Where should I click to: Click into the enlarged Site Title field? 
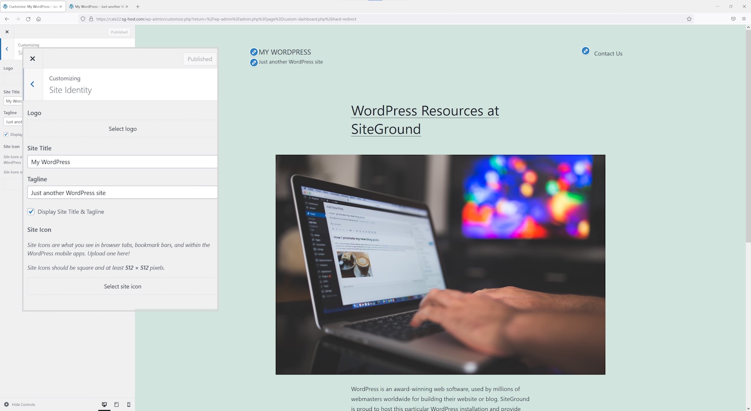pos(123,162)
